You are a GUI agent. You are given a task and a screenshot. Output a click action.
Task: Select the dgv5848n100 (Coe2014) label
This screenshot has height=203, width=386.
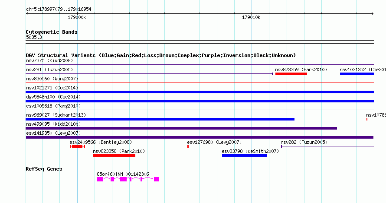(53, 97)
